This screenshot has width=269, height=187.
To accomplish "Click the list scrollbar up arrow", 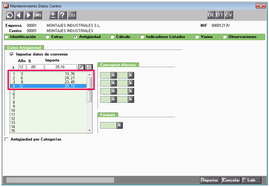I will coord(89,75).
